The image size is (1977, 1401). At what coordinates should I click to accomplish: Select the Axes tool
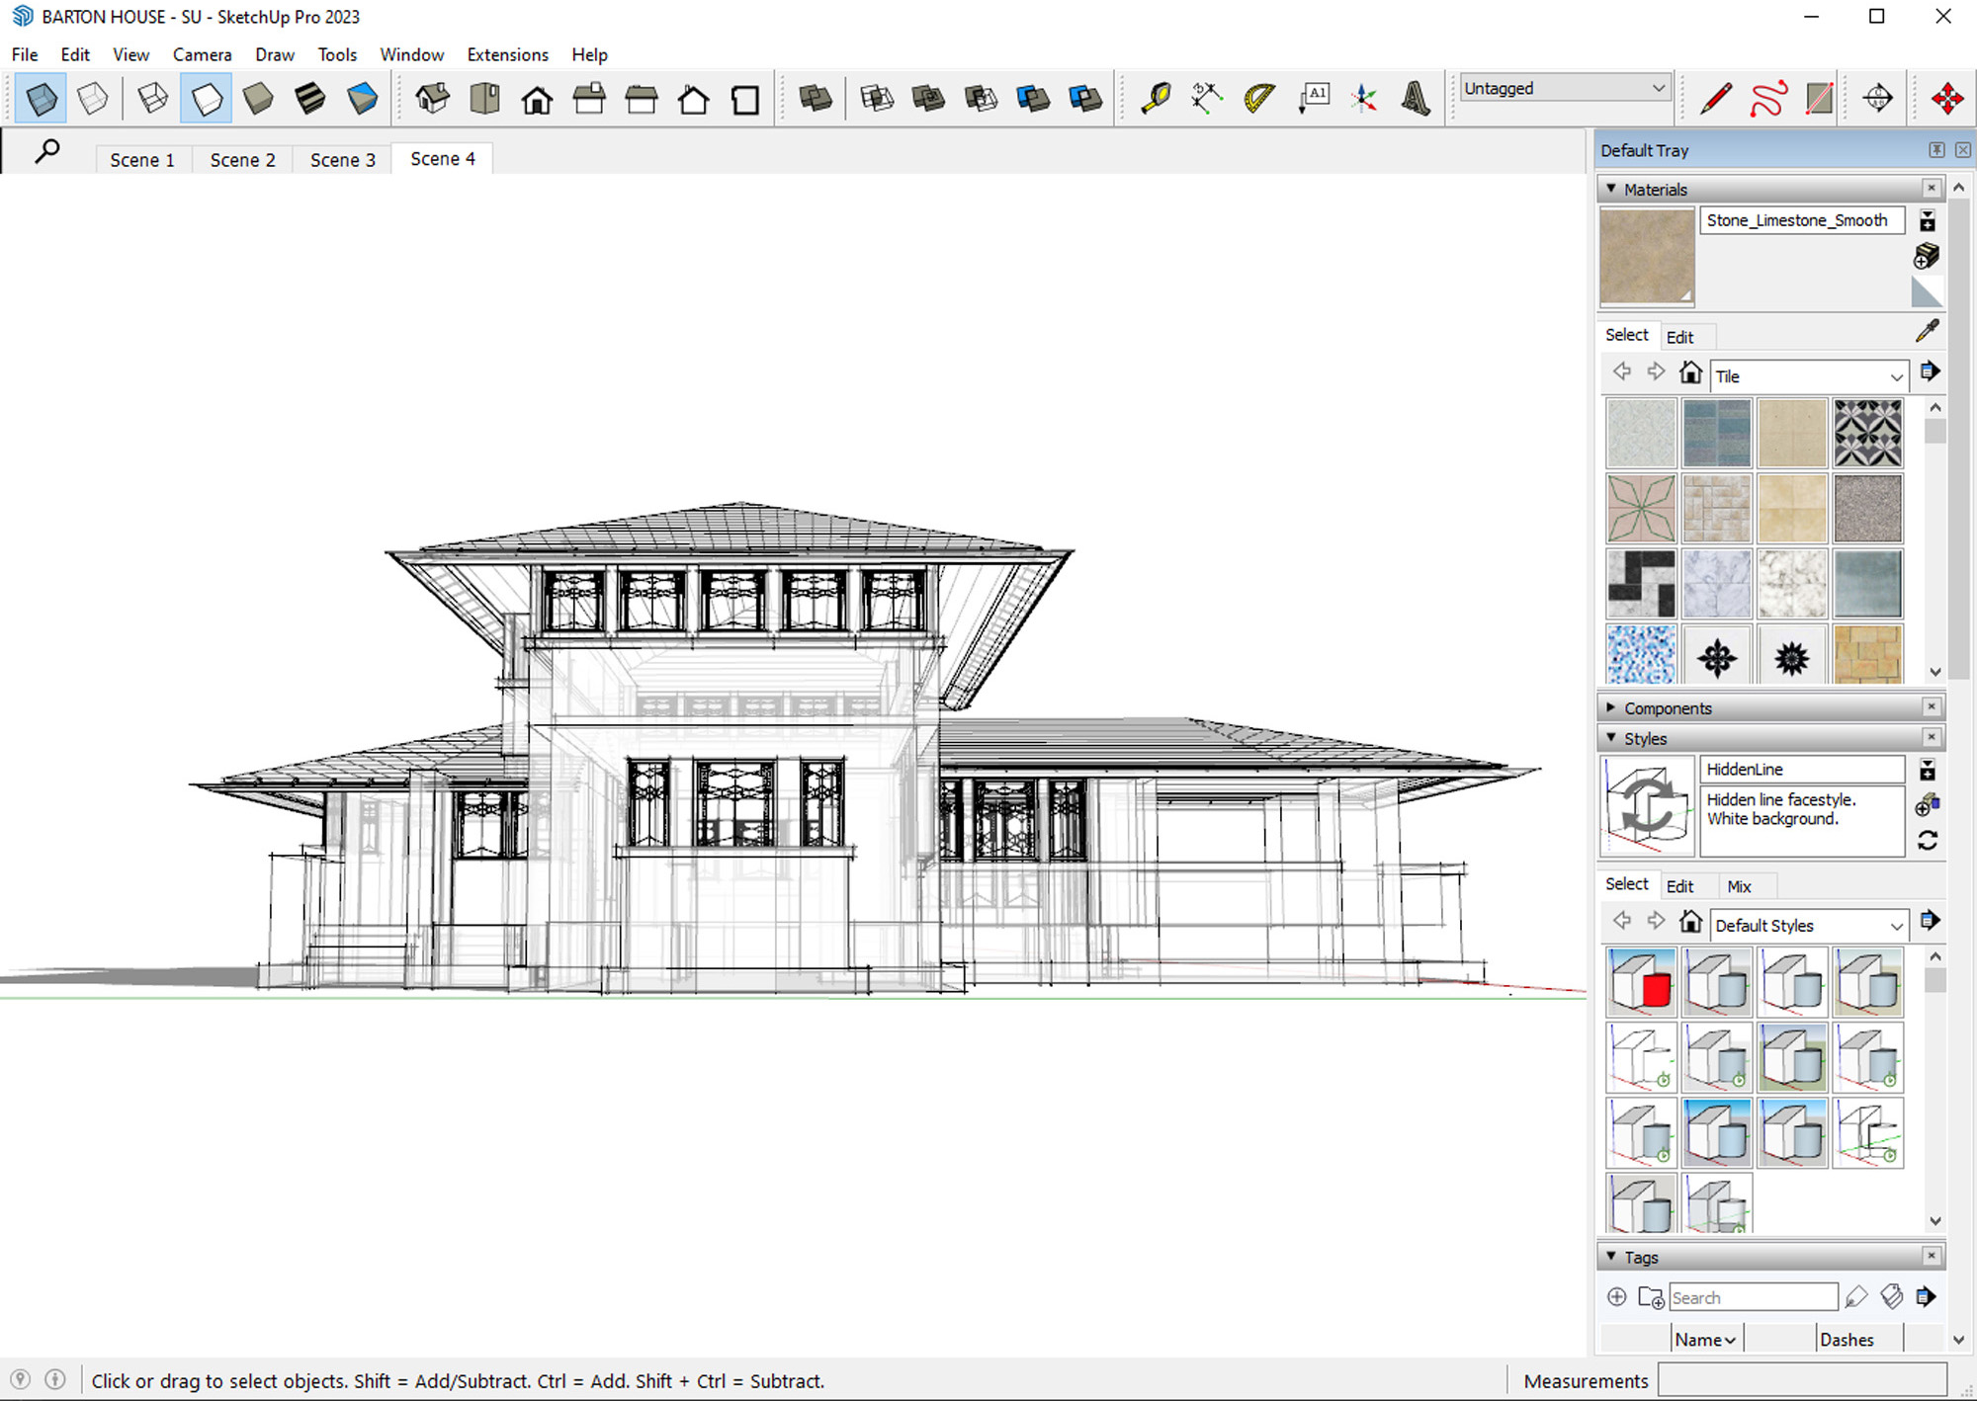click(1365, 98)
